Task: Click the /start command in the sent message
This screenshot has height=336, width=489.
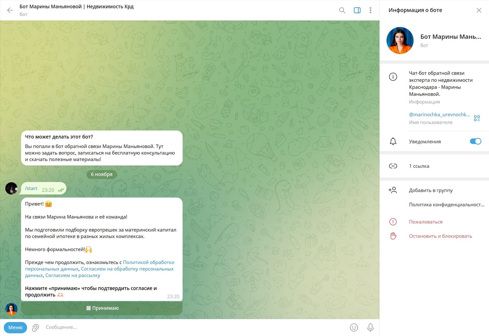Action: click(x=31, y=188)
